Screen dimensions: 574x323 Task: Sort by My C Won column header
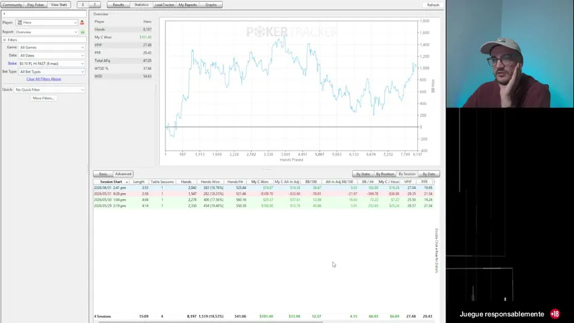coord(260,182)
